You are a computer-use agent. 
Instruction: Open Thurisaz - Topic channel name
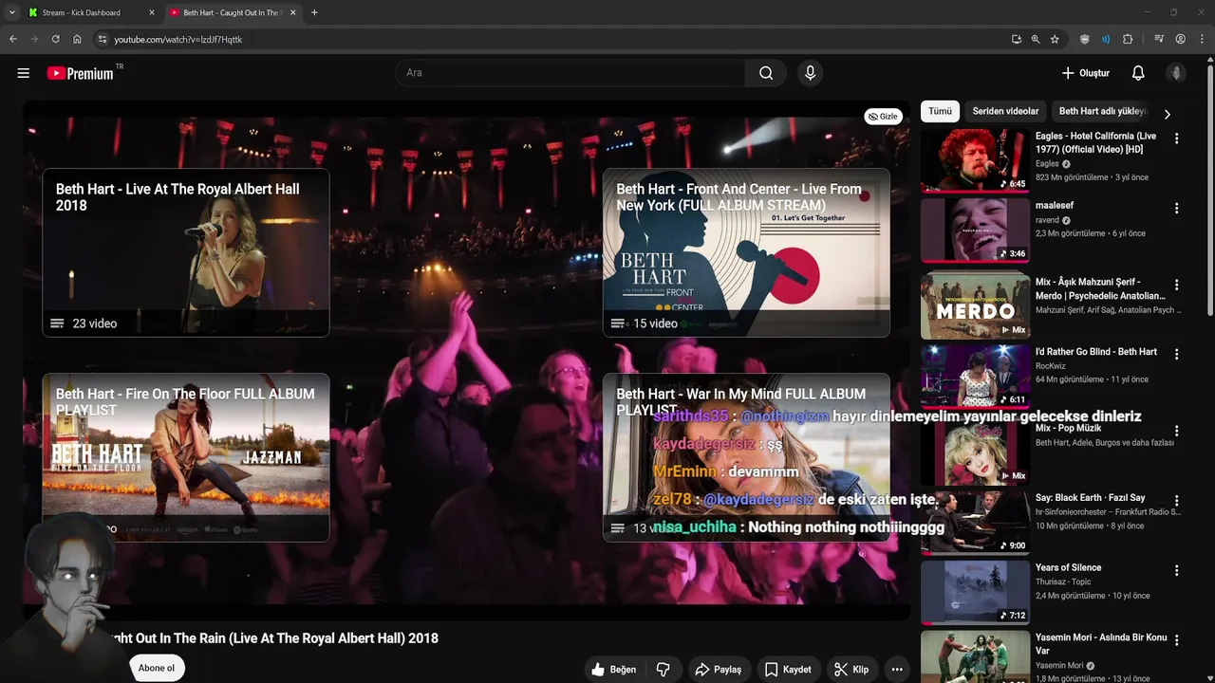tap(1063, 581)
